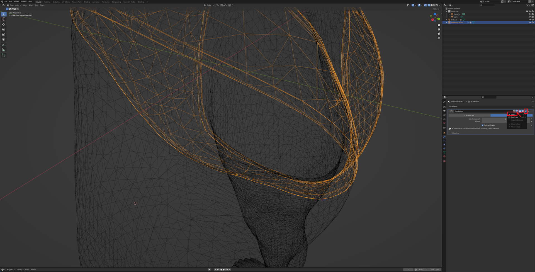Viewport: 535px width, 272px height.
Task: Expand the Camera tree item
Action: tap(449, 14)
